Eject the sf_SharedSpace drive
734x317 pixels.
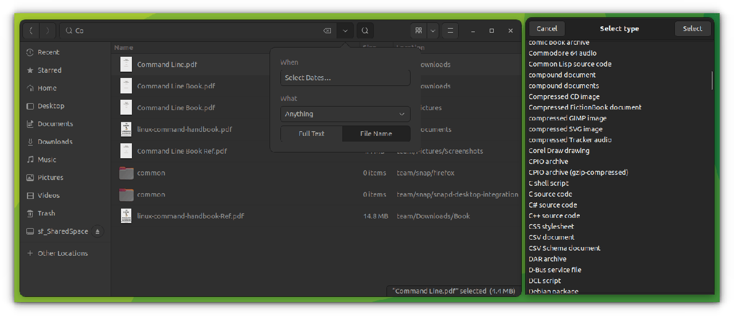click(x=97, y=232)
